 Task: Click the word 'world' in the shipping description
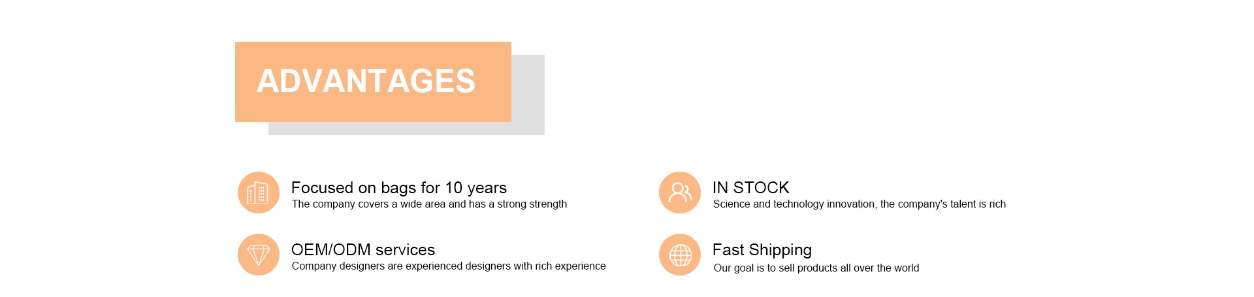tap(905, 268)
